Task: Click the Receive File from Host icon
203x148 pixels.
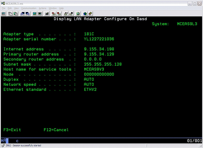Action: tap(28, 14)
